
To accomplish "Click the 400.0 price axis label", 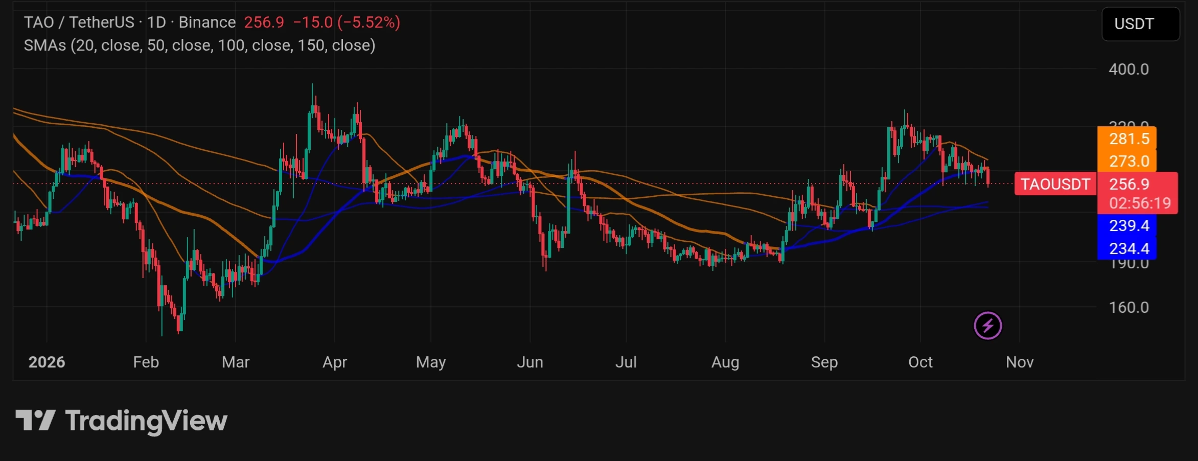I will point(1128,70).
